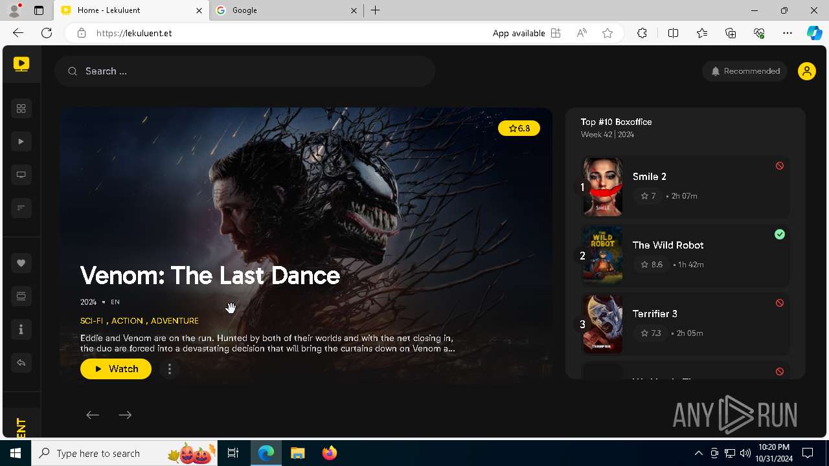Open Edge Settings and more menu

click(x=788, y=33)
